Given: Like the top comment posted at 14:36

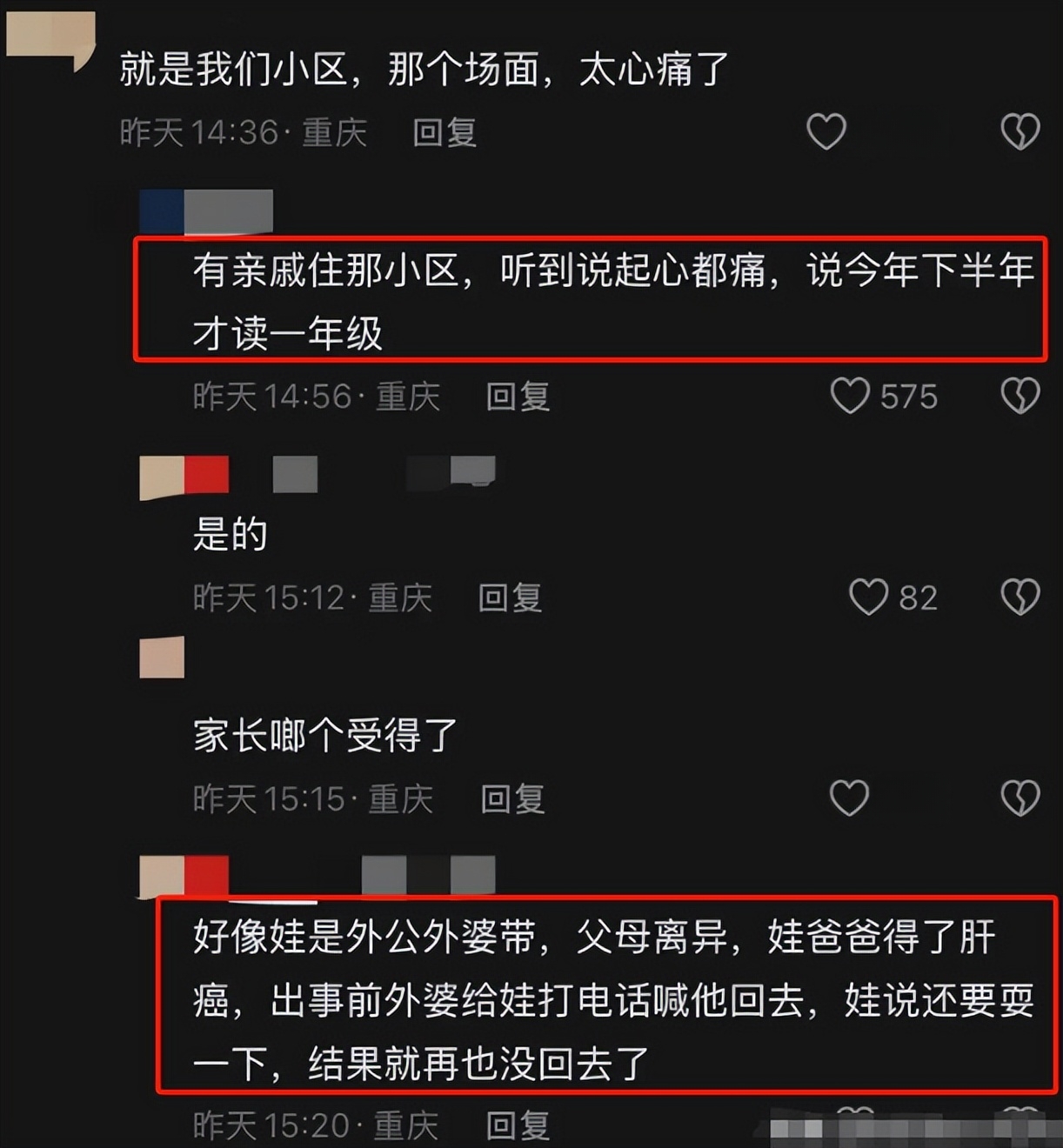Looking at the screenshot, I should 826,132.
